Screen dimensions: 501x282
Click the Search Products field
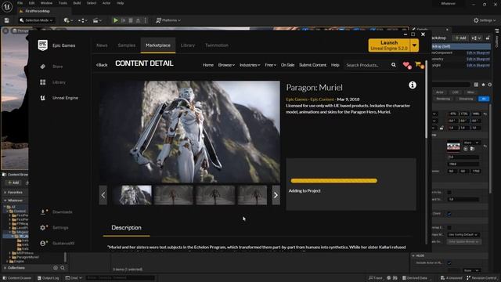pyautogui.click(x=367, y=65)
